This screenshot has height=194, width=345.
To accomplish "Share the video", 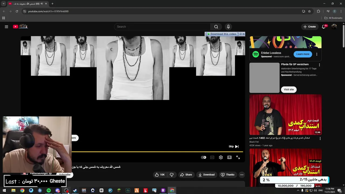I will [186, 175].
